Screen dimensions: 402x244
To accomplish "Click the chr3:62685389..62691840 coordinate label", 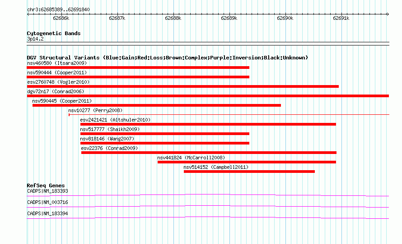I will click(58, 9).
